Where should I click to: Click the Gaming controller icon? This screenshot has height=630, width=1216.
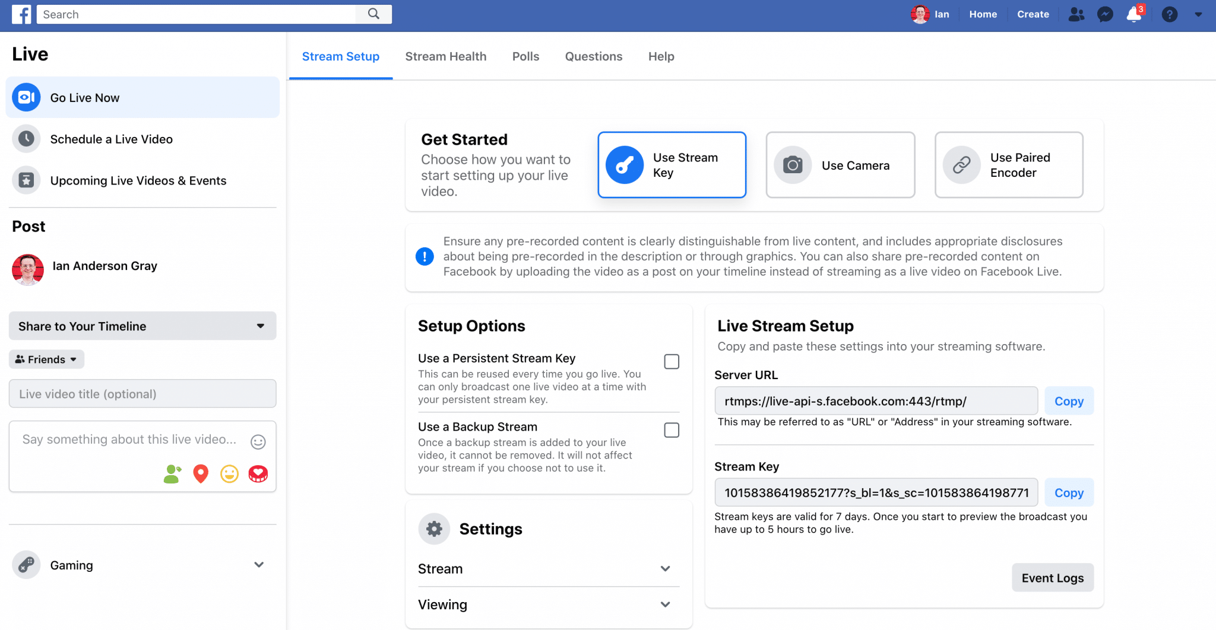26,565
